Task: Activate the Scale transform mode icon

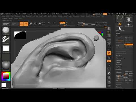Action: [35, 24]
